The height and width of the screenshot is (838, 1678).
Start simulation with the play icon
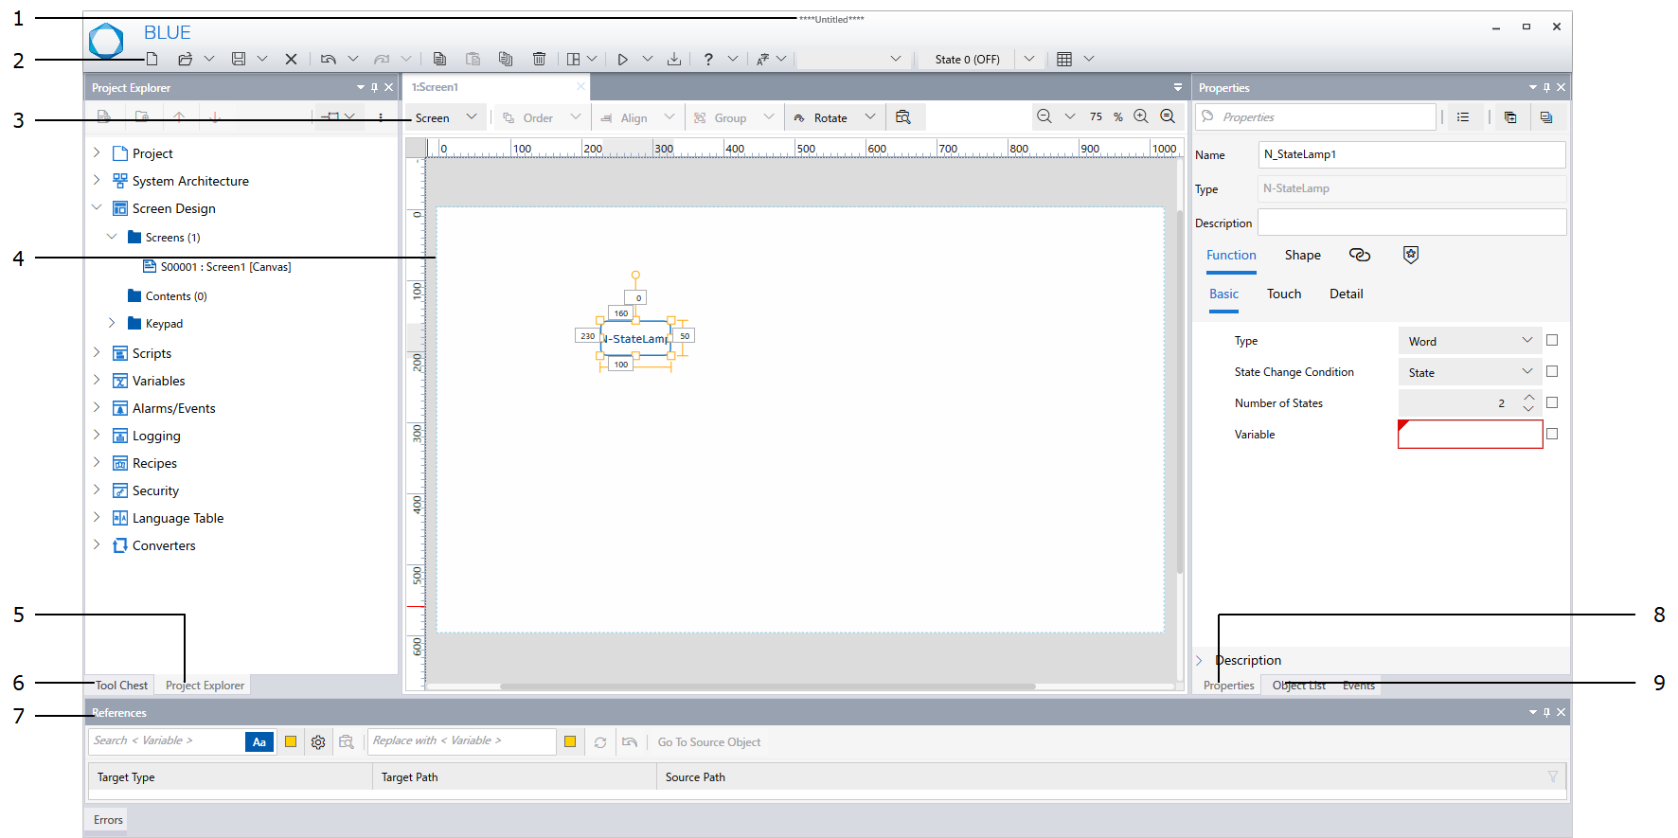622,59
